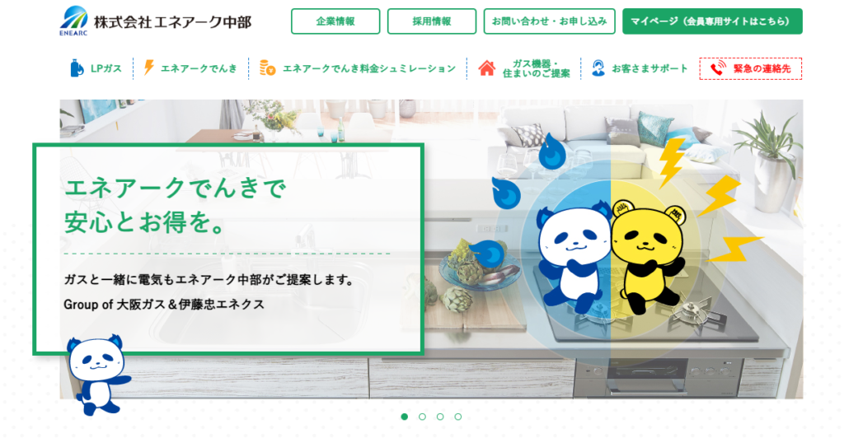This screenshot has width=844, height=438.
Task: Click the red emergency phone icon
Action: click(x=718, y=68)
